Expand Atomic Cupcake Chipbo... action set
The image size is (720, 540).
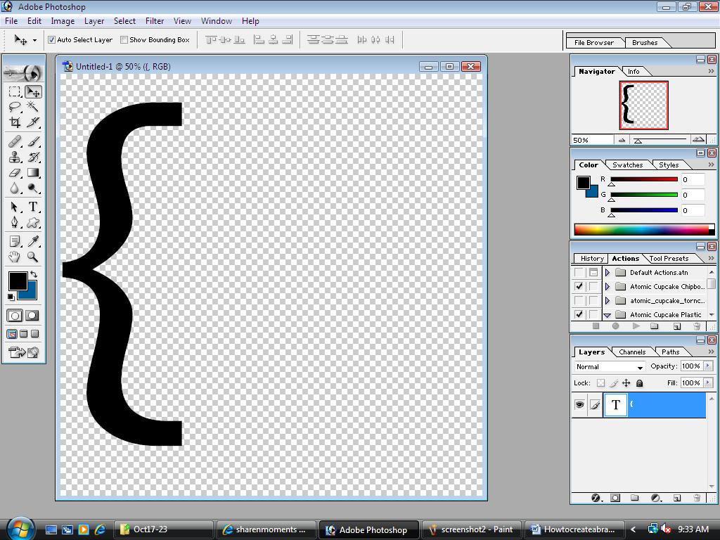pyautogui.click(x=607, y=287)
